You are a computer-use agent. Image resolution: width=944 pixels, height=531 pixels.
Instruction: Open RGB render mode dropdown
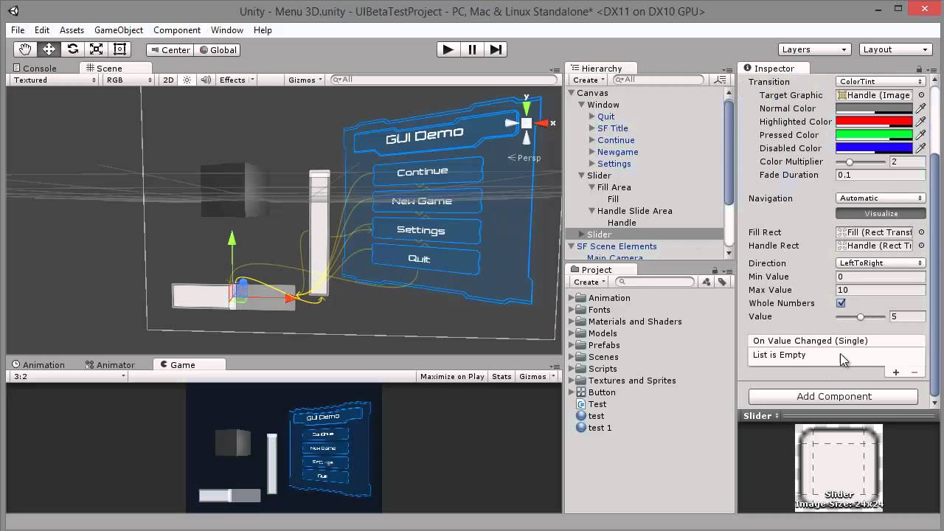(x=128, y=80)
